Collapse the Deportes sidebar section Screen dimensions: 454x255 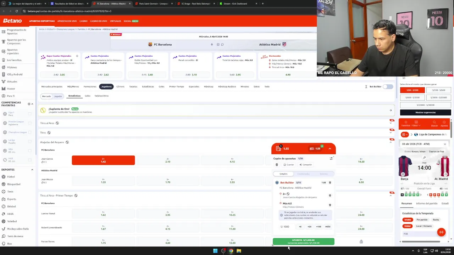click(32, 170)
